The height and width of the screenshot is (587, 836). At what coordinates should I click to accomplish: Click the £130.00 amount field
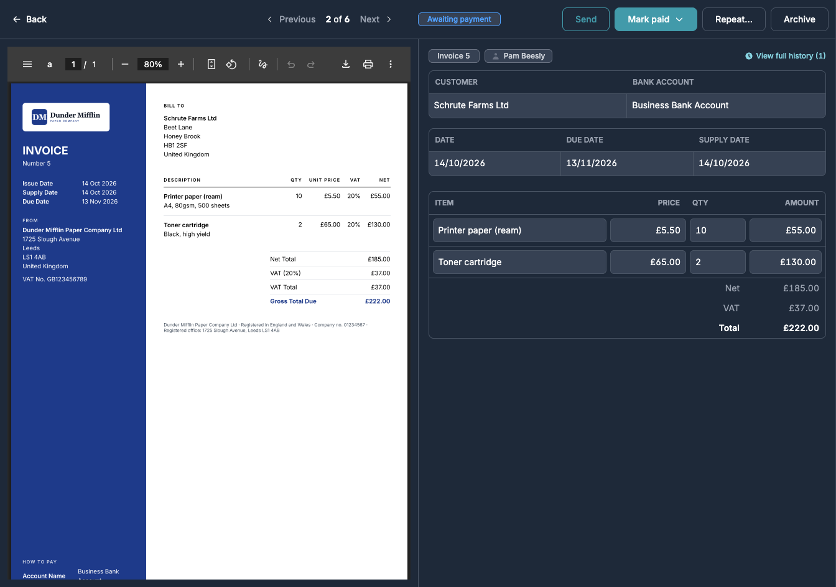(x=786, y=262)
